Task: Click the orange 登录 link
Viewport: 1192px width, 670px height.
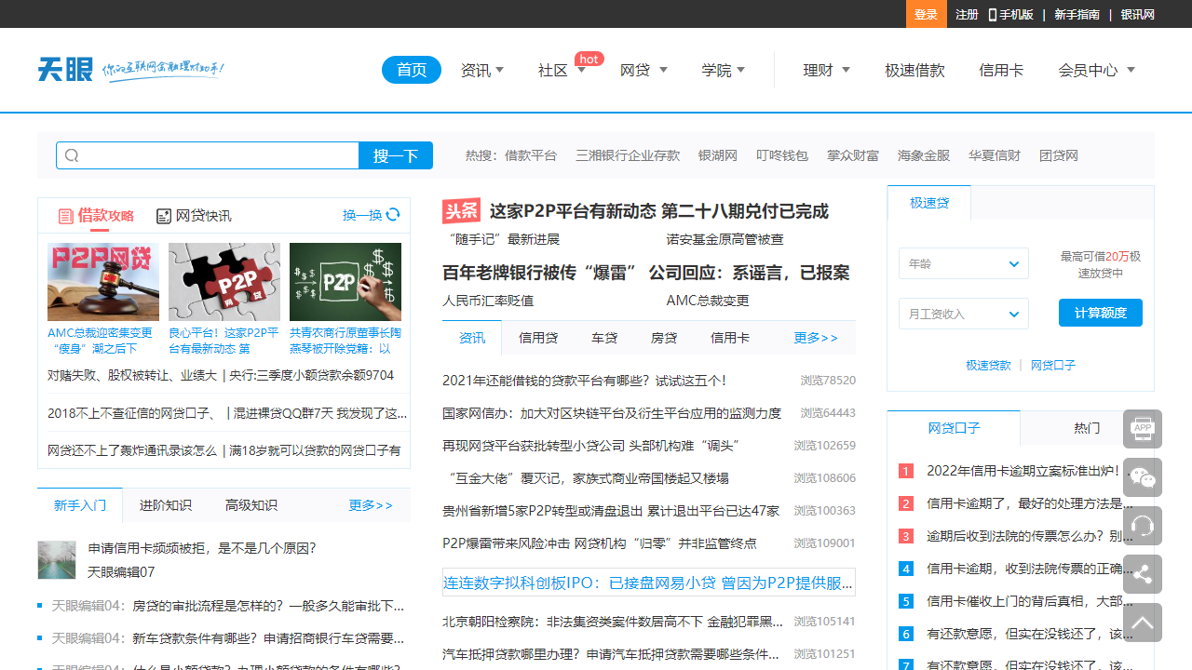Action: pyautogui.click(x=926, y=14)
